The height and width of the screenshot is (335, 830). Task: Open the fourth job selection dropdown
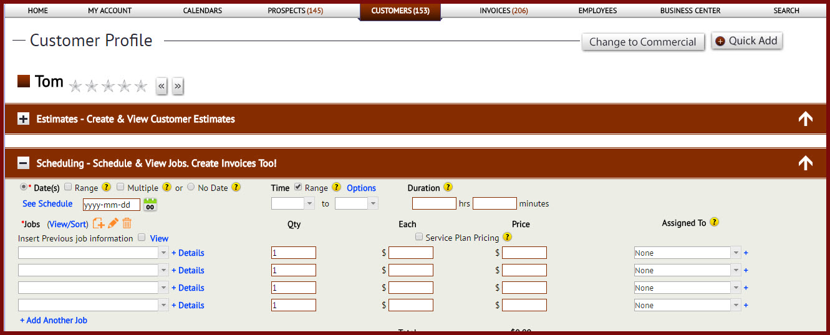(94, 305)
